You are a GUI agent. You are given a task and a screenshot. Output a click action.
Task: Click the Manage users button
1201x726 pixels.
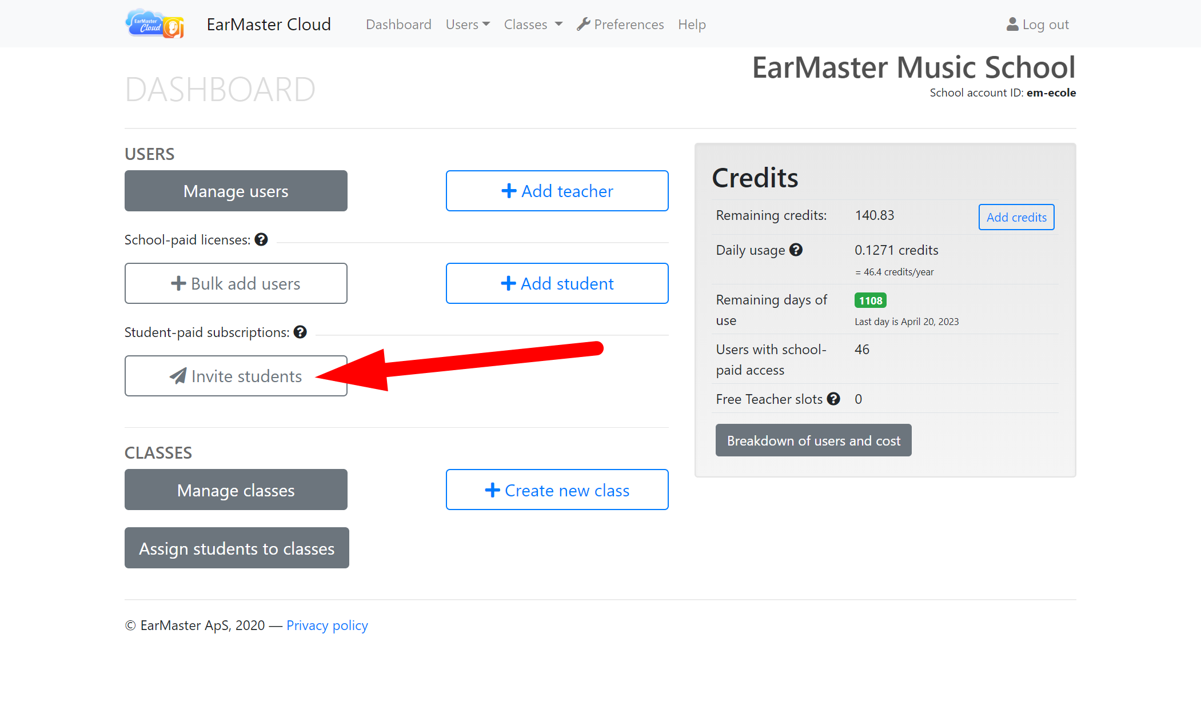pyautogui.click(x=236, y=191)
